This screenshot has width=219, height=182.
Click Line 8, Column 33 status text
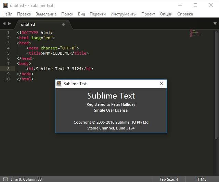tap(26, 179)
